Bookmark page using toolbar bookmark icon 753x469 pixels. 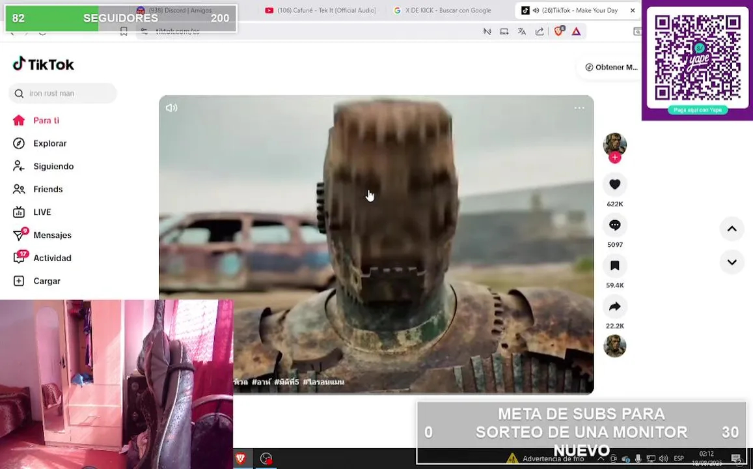pos(124,31)
